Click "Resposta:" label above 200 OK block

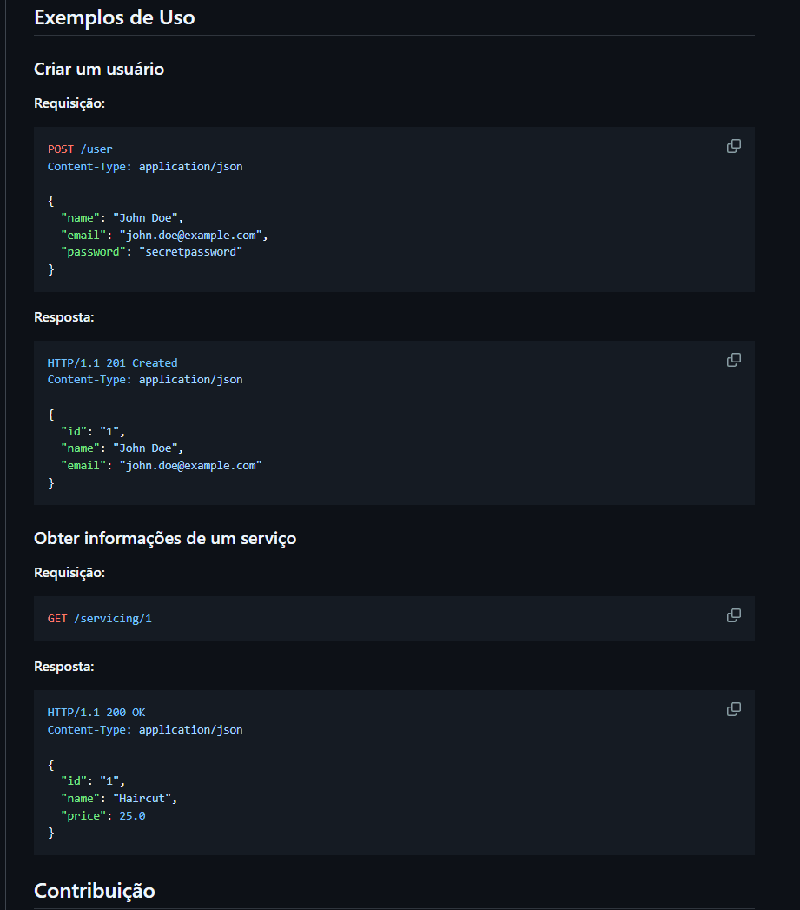[63, 667]
